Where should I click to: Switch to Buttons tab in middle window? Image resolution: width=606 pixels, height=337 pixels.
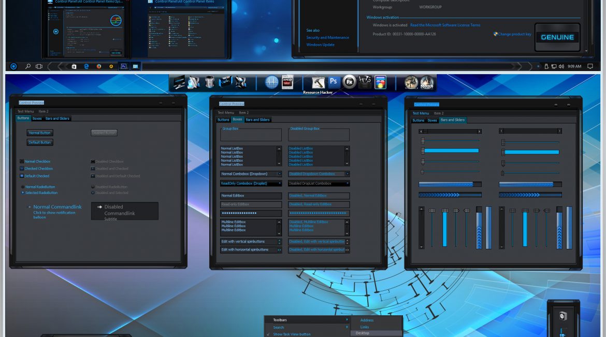click(x=223, y=120)
